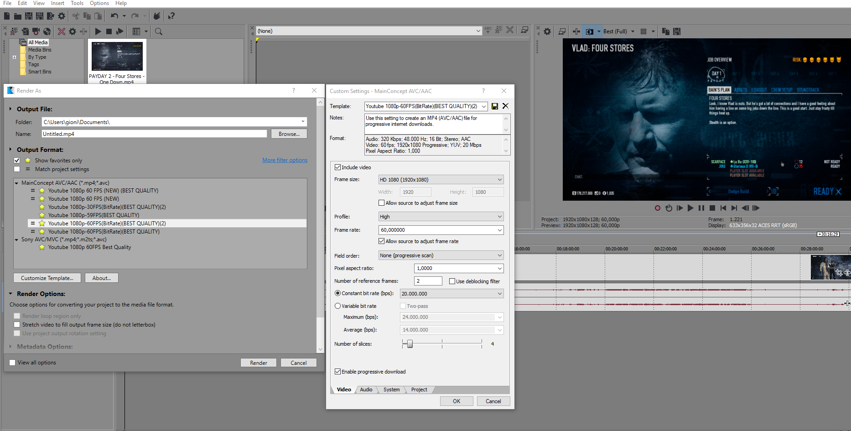Viewport: 851px width, 431px height.
Task: Toggle Loop Playback under the preview
Action: [669, 208]
